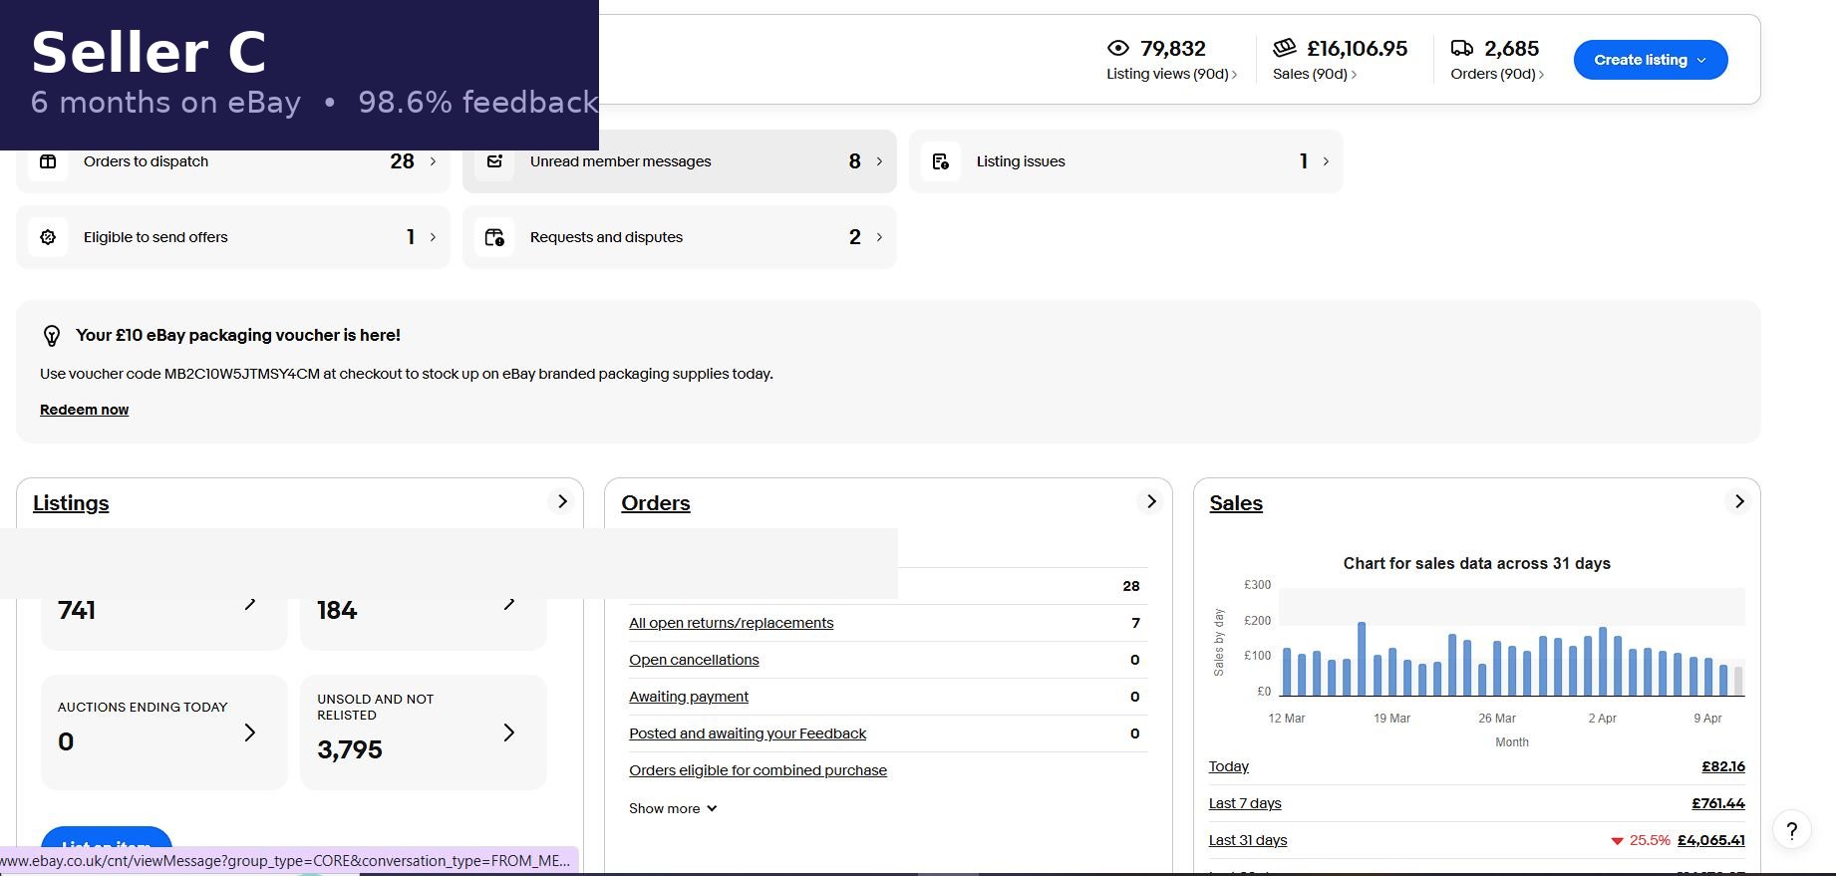Click the red 25.5% decrease indicator
Screen dimensions: 1836x876
point(1641,840)
